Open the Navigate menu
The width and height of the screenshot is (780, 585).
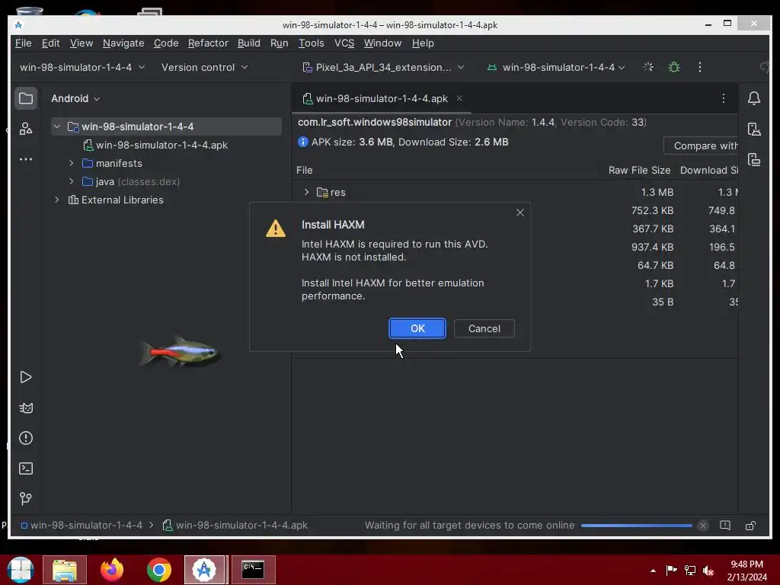click(x=123, y=43)
